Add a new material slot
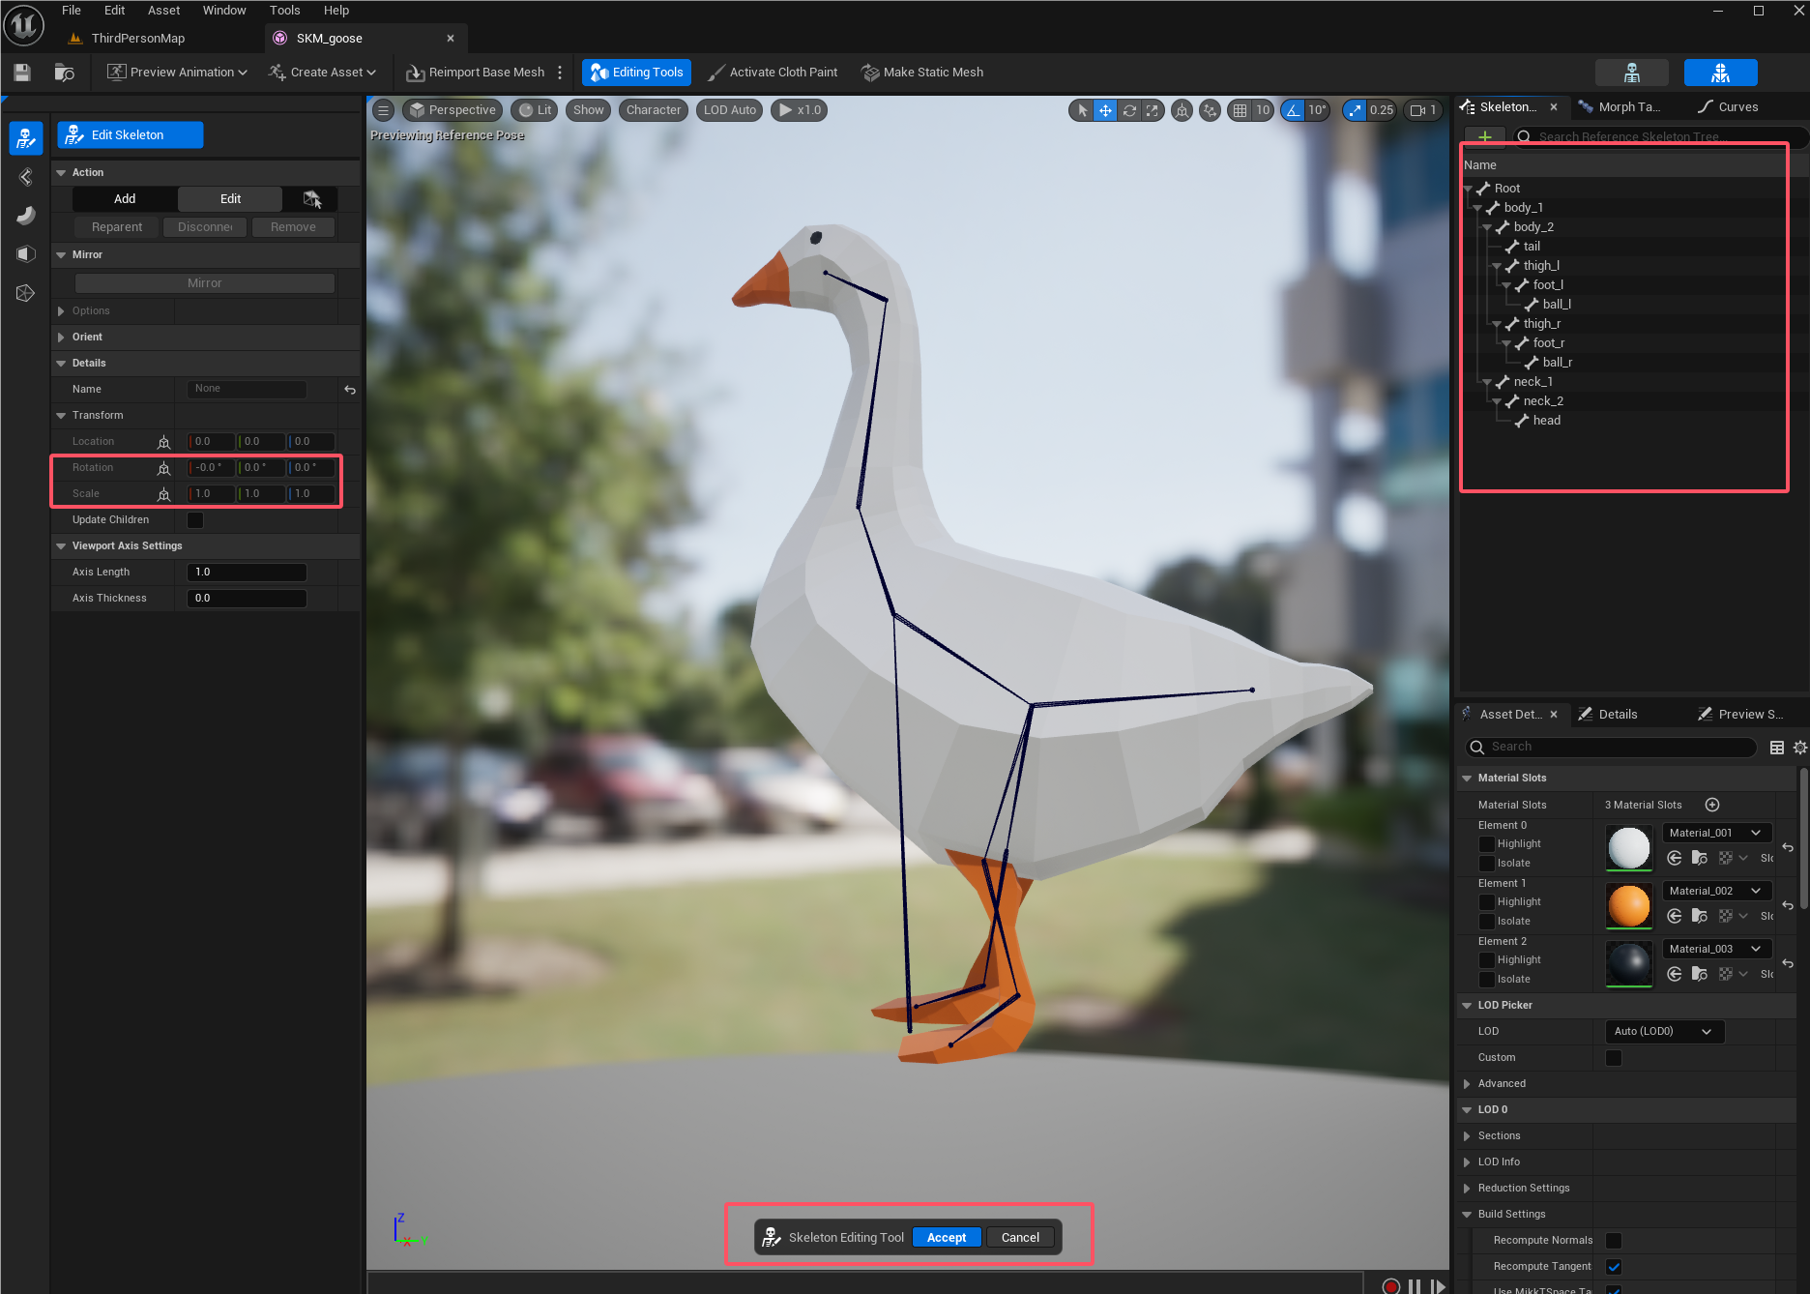Screen dimensions: 1810x1294 (1712, 805)
